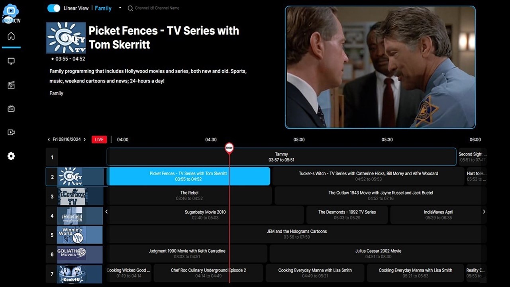Open Settings via the gear icon

tap(11, 156)
